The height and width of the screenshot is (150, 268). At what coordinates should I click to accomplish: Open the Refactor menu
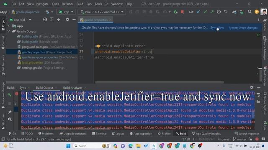click(x=67, y=4)
